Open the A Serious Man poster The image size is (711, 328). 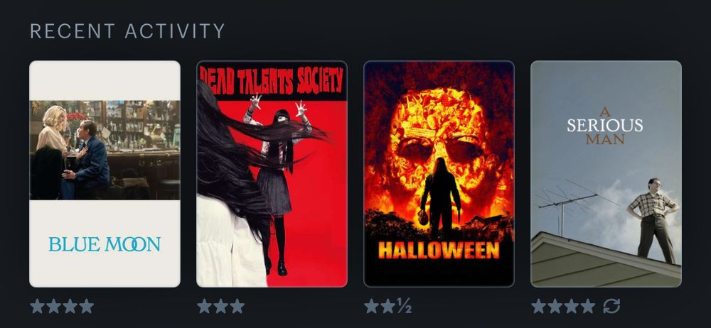click(x=606, y=174)
